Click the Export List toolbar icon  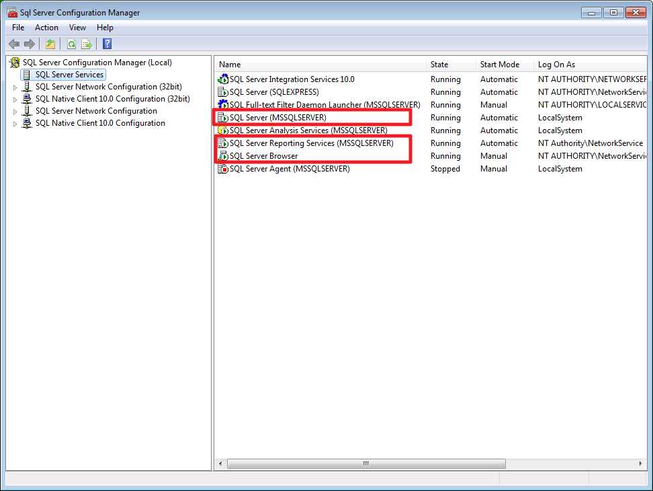click(x=86, y=44)
